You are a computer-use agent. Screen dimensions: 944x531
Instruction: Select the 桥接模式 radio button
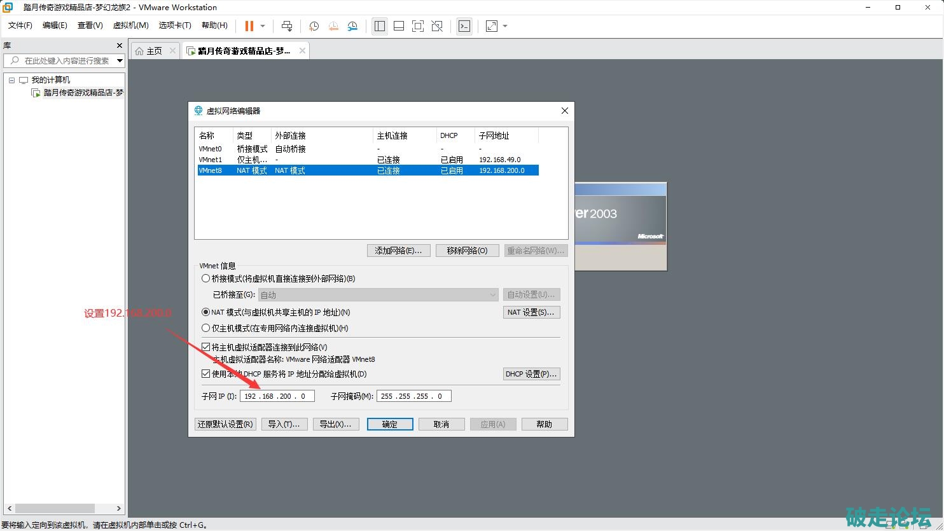[x=205, y=279]
